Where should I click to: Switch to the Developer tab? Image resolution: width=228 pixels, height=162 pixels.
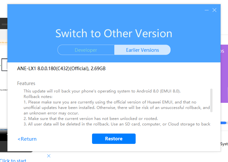click(86, 50)
